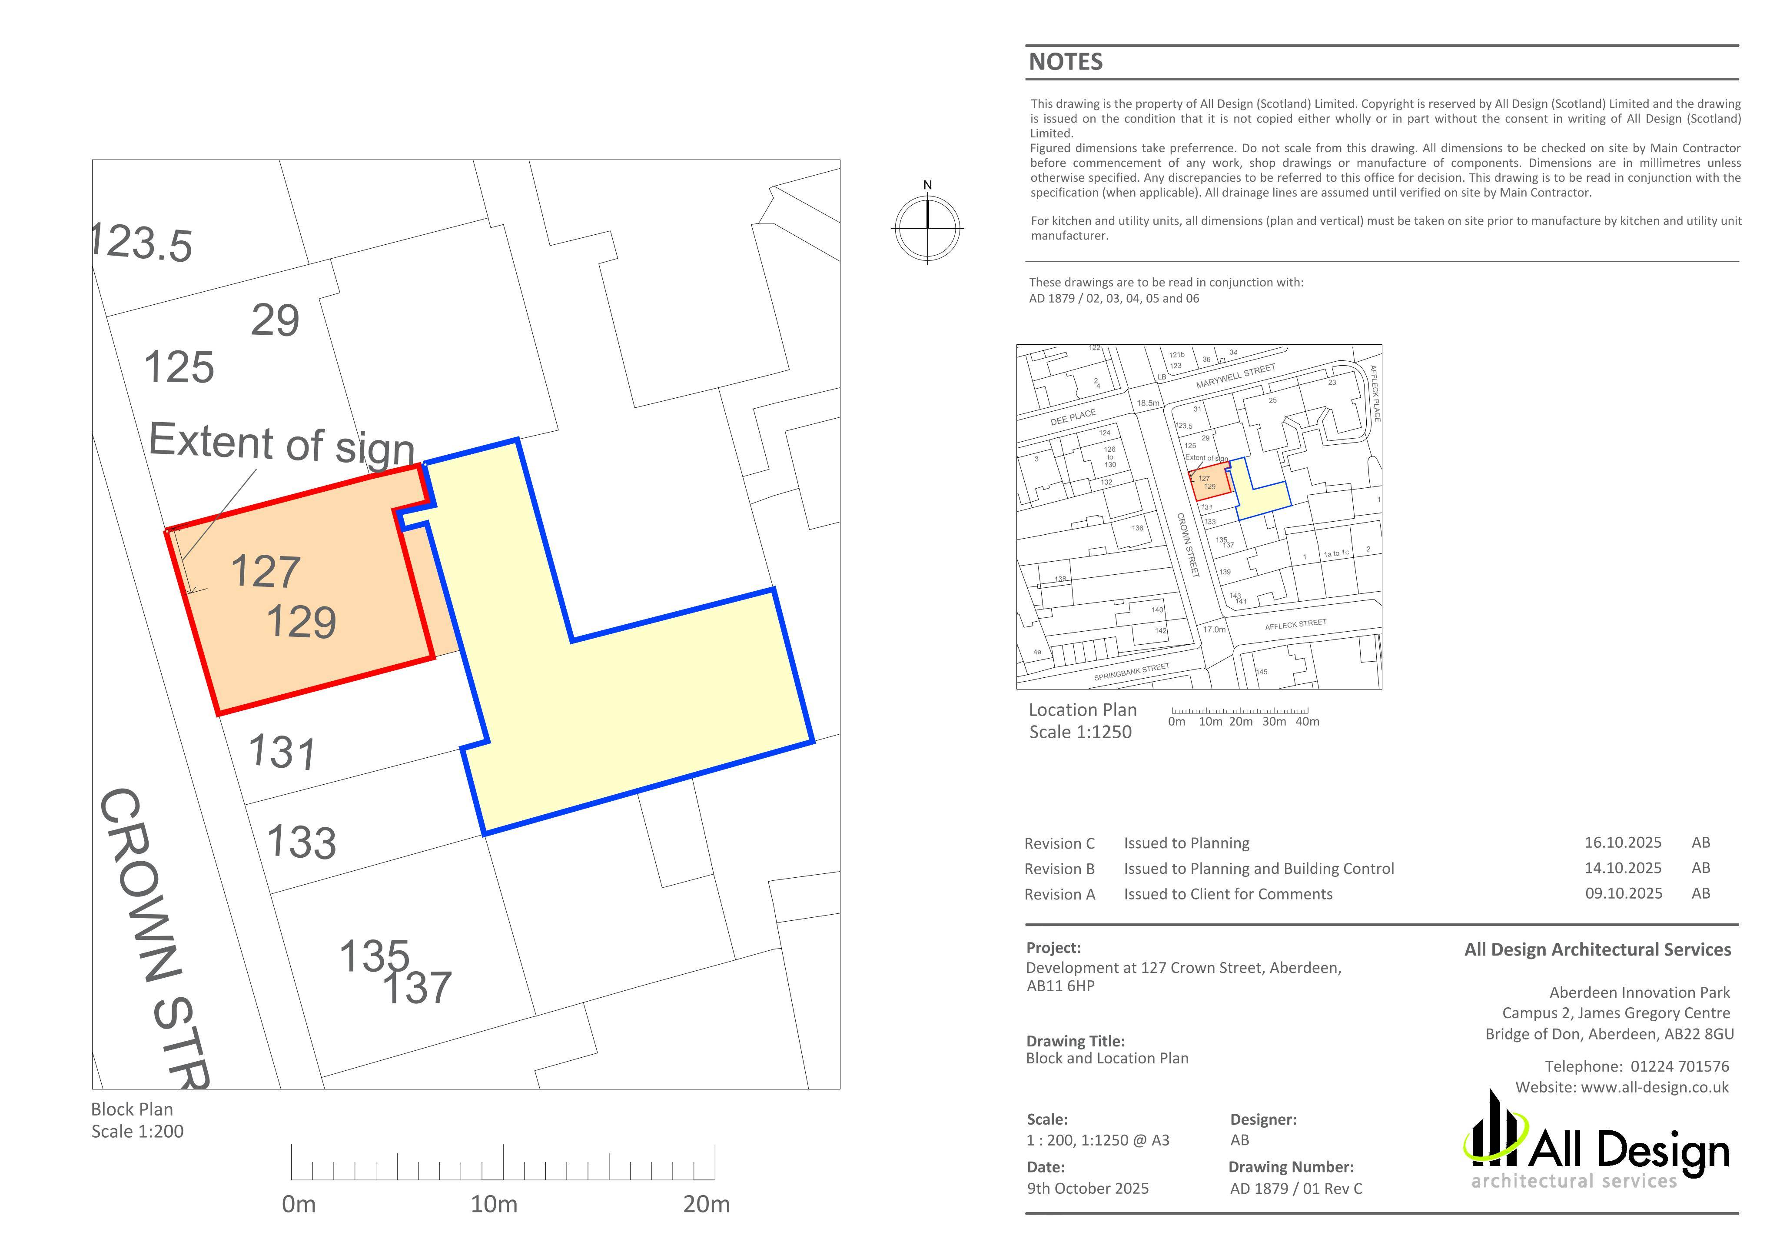Image resolution: width=1780 pixels, height=1259 pixels.
Task: Click the 'Scale 1:200' caption
Action: click(x=137, y=1131)
